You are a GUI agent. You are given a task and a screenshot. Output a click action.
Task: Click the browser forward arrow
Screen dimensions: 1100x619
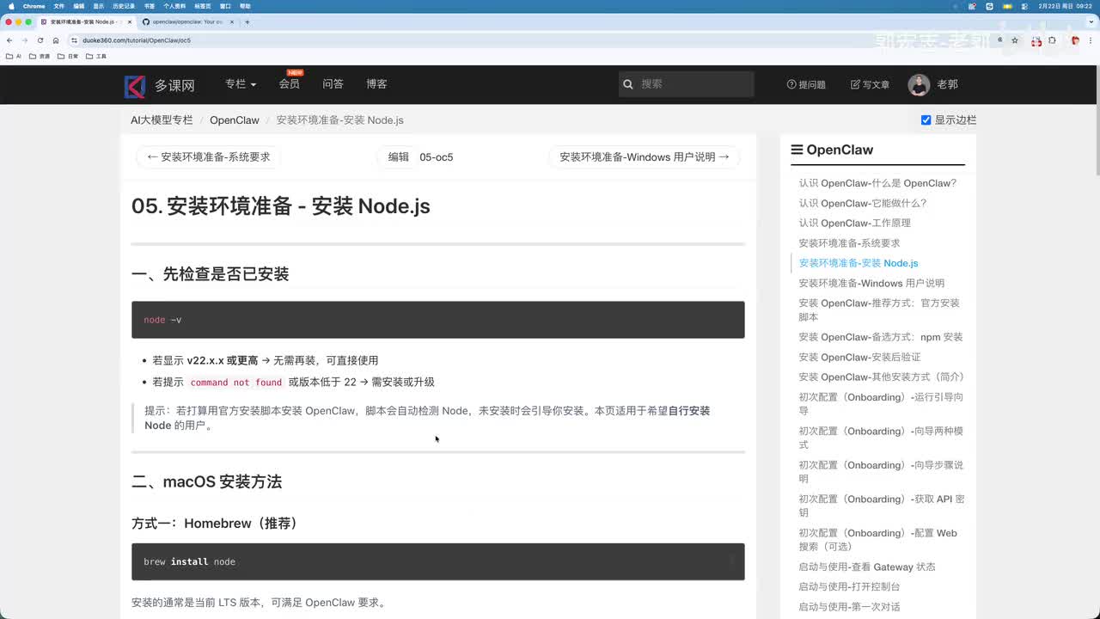[24, 40]
